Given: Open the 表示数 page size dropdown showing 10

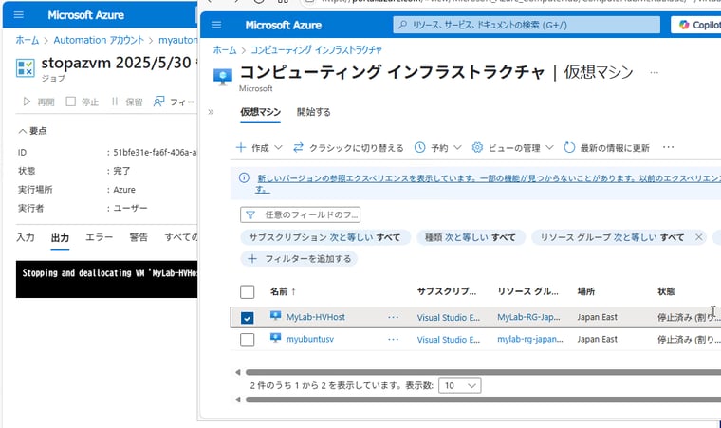Looking at the screenshot, I should pos(460,385).
